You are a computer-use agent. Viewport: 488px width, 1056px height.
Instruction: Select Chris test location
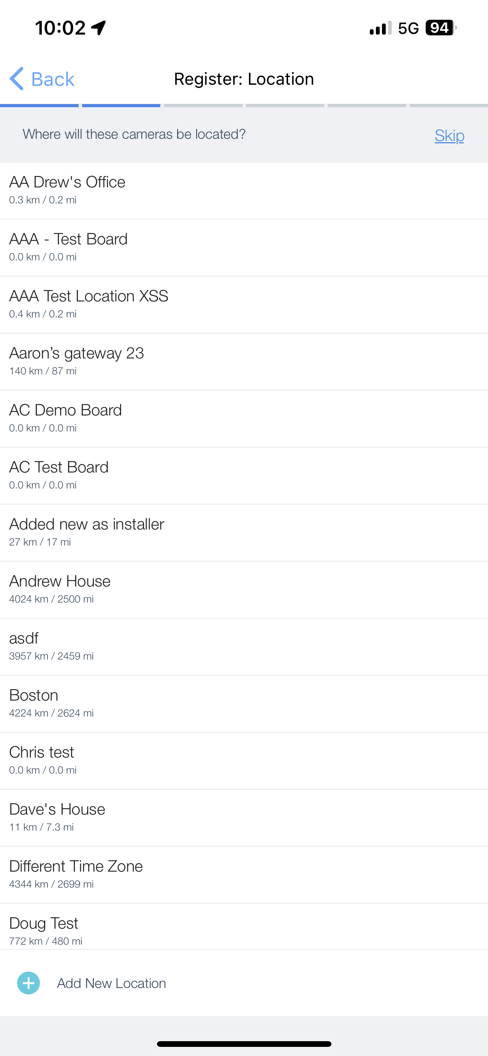[244, 760]
